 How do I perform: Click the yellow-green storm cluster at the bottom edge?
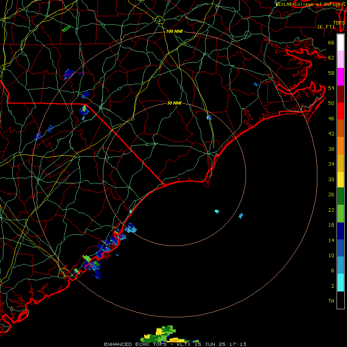pos(169,334)
